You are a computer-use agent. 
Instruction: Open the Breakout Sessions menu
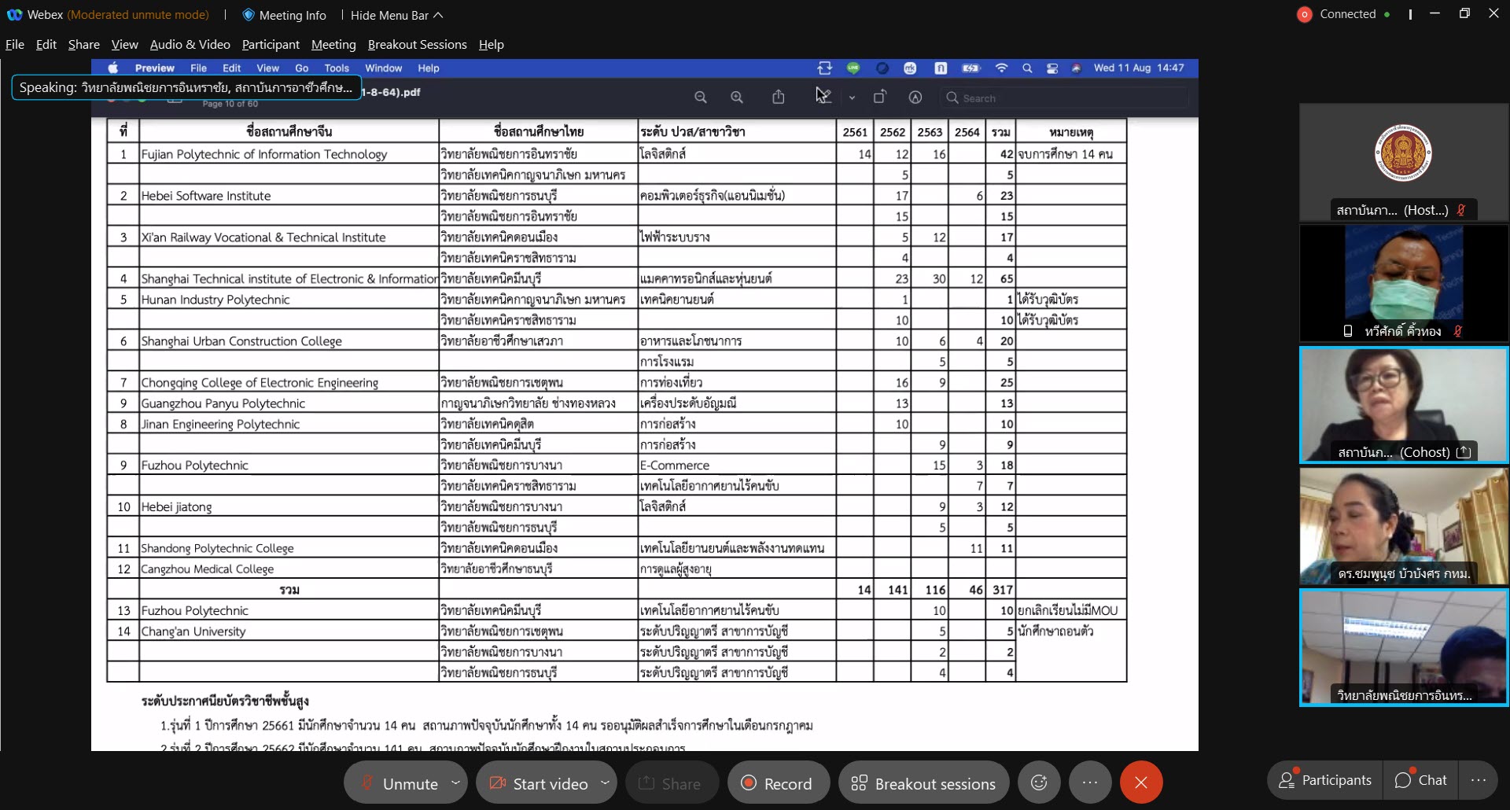[x=418, y=45]
